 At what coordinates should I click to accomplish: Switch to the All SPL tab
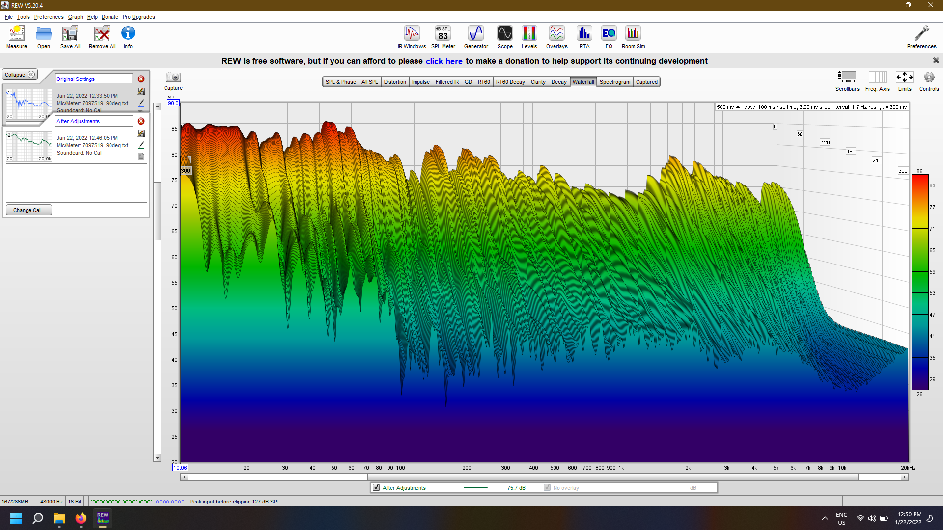point(370,82)
